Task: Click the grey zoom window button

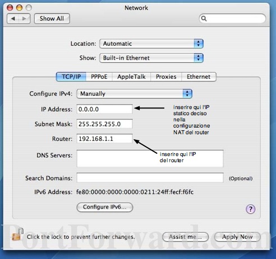Action: coord(29,8)
